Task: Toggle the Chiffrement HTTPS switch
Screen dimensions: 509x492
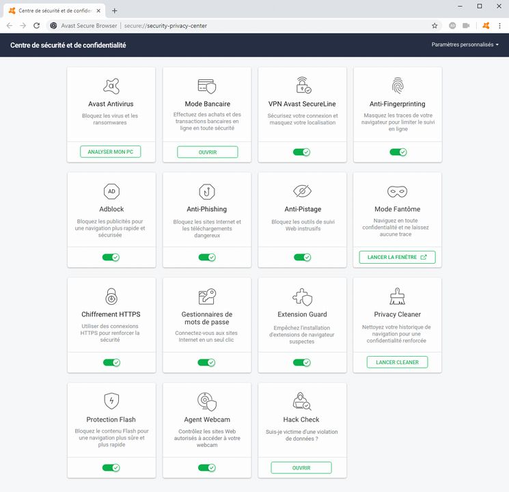Action: tap(111, 362)
